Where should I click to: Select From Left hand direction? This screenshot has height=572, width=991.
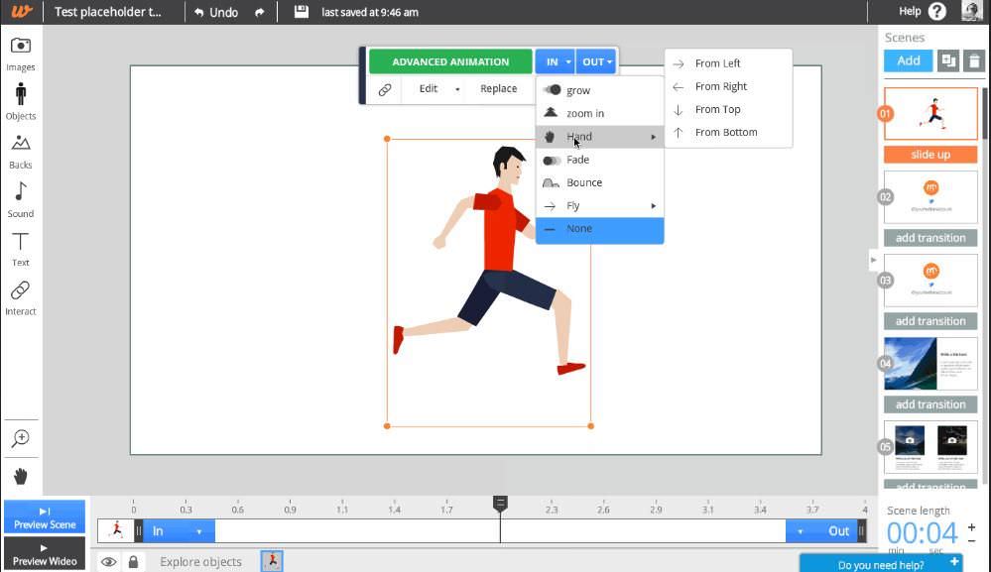[717, 63]
